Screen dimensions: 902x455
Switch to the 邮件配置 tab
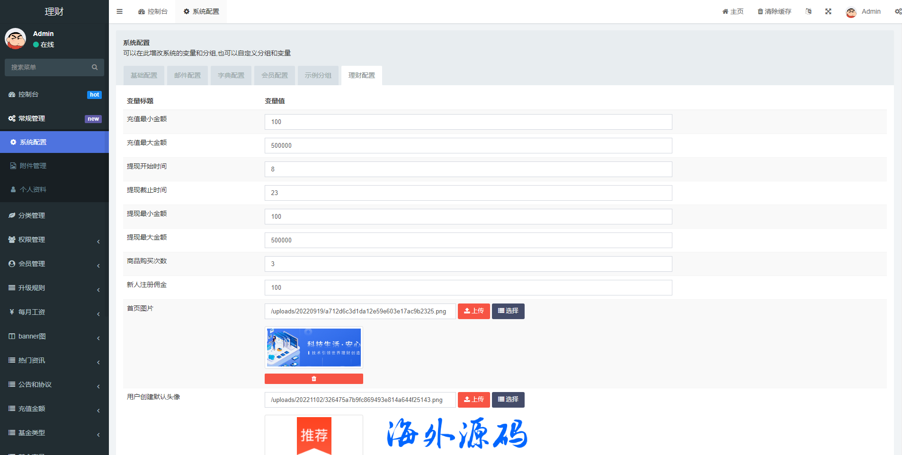[x=187, y=75]
